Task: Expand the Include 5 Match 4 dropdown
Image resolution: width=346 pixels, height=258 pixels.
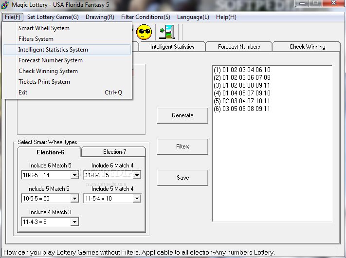Action: pos(137,199)
